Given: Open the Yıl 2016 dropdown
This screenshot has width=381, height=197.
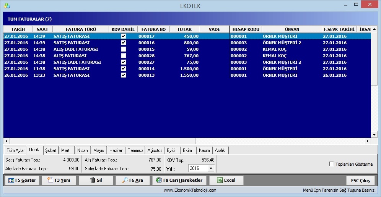Looking at the screenshot, I should [211, 168].
